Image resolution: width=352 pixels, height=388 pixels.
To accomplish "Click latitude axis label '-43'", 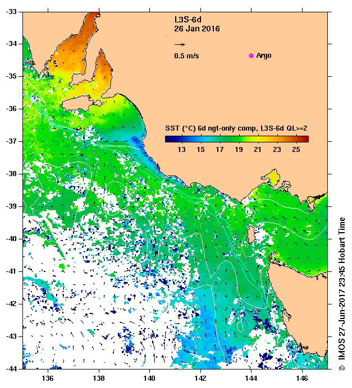I will pyautogui.click(x=11, y=336).
